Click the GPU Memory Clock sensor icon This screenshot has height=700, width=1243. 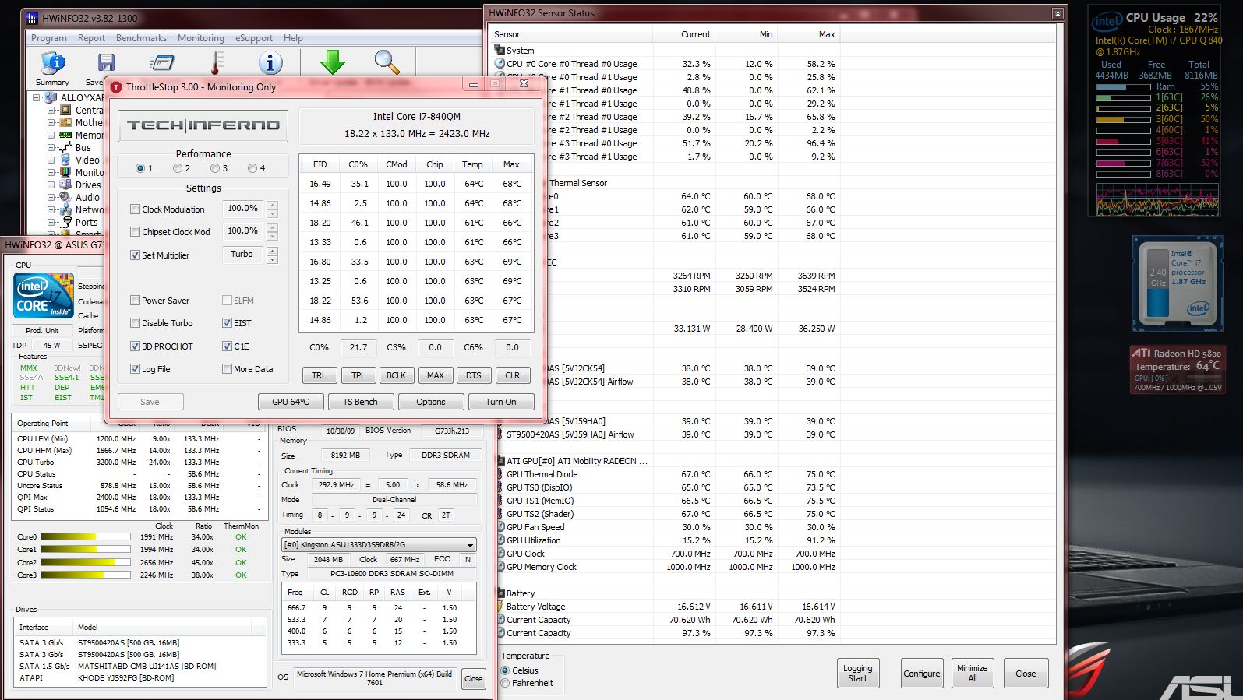(500, 566)
